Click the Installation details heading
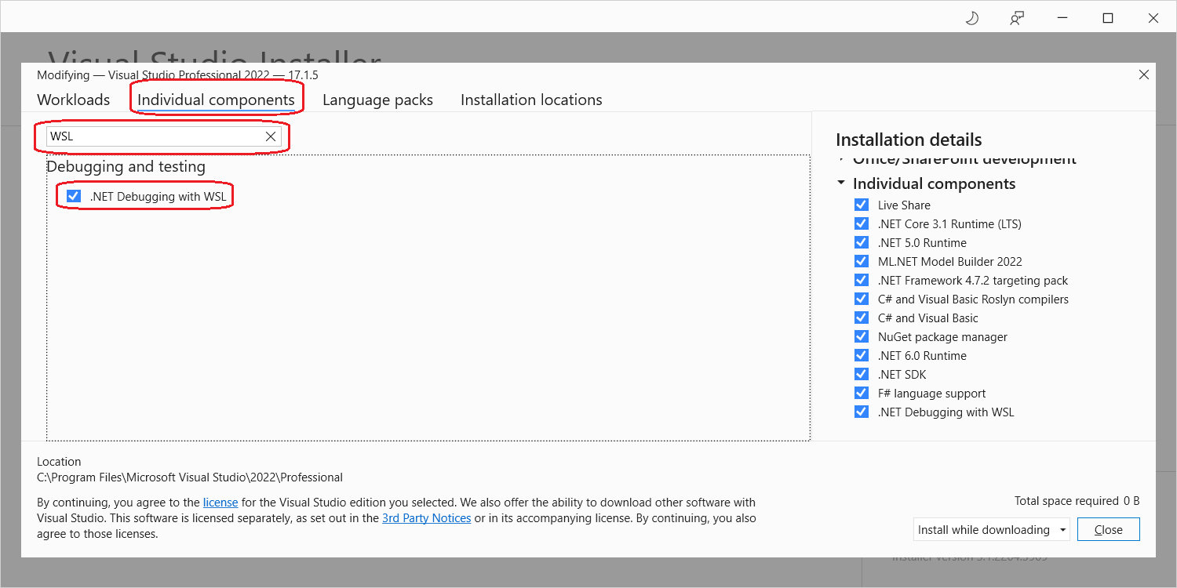Image resolution: width=1177 pixels, height=588 pixels. 909,140
